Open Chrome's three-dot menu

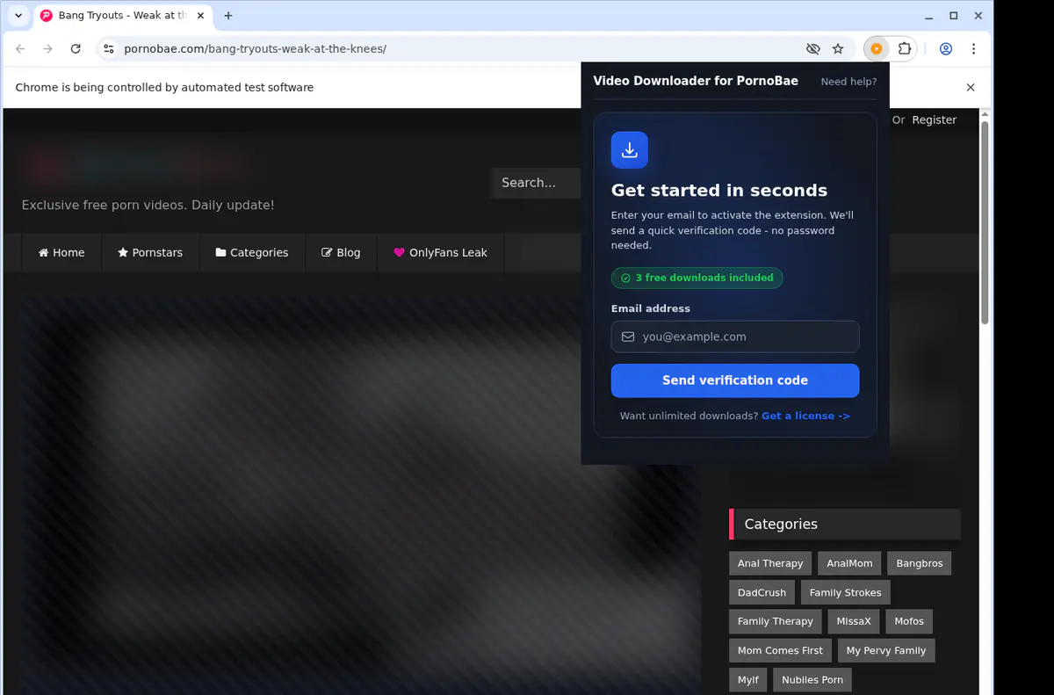(x=974, y=49)
